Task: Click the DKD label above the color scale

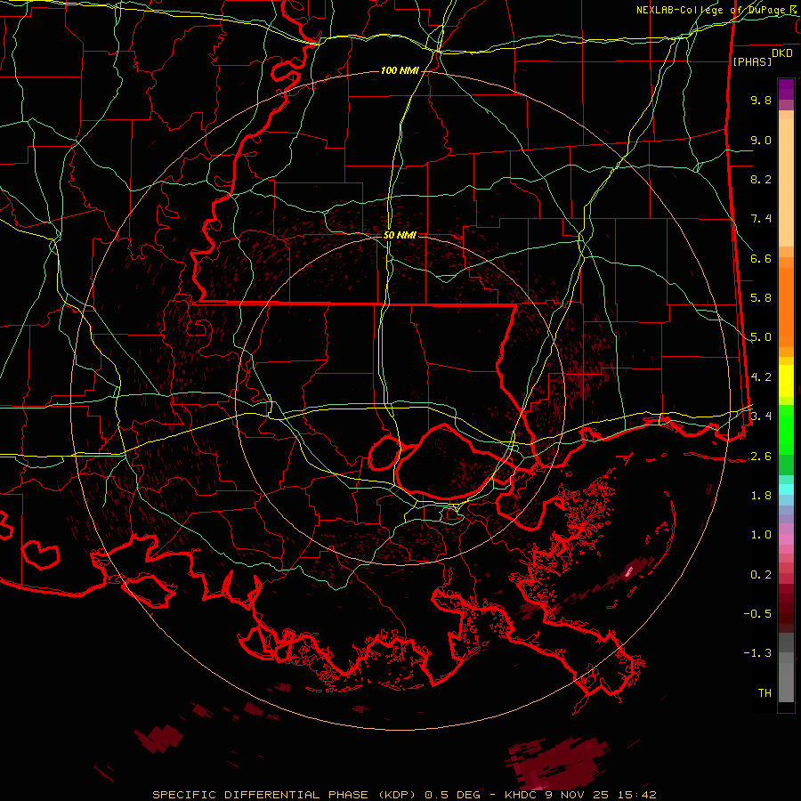Action: (x=782, y=53)
